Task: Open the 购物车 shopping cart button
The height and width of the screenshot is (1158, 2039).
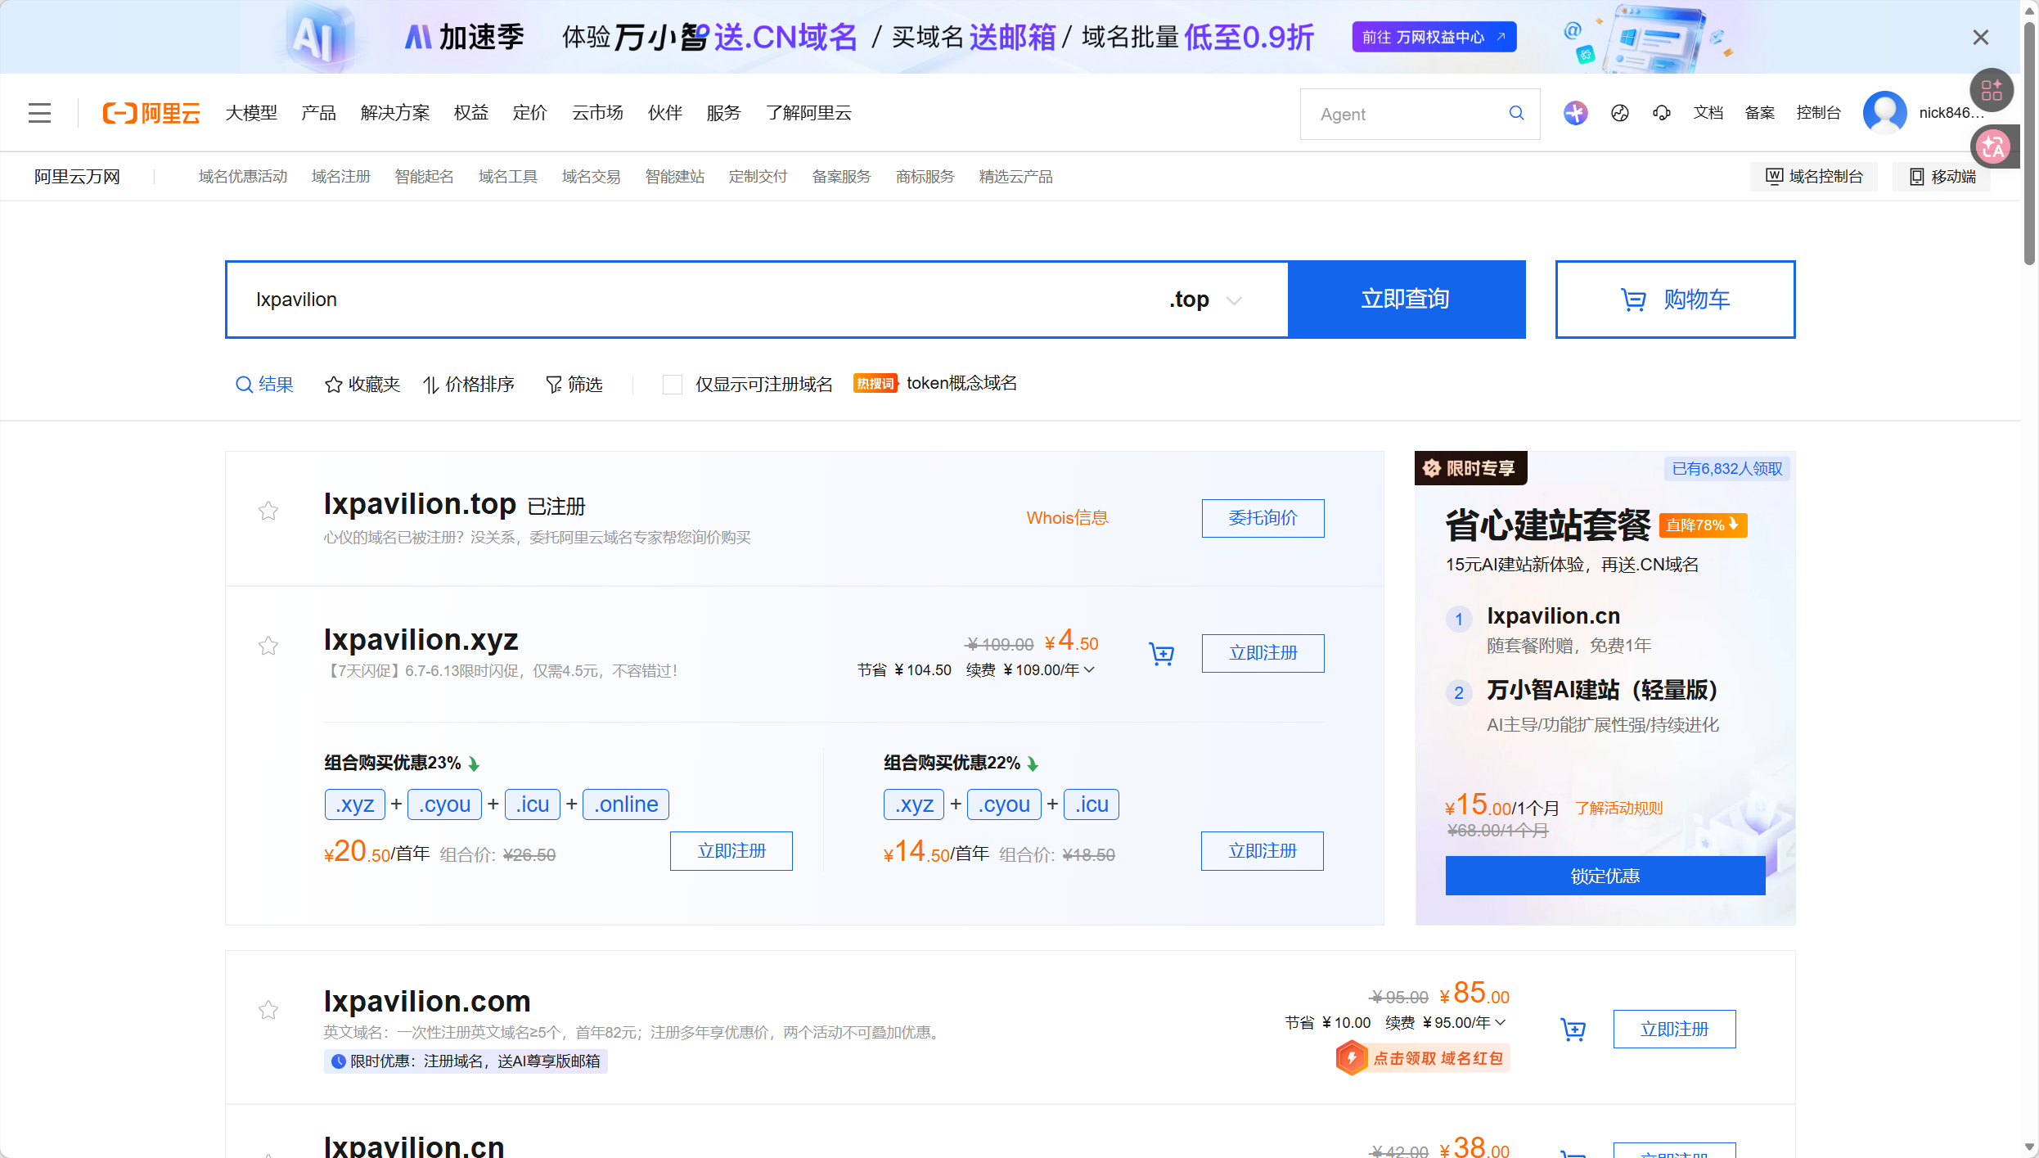Action: tap(1675, 300)
